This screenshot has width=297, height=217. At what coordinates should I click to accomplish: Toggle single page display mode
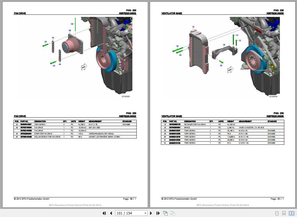coord(277,213)
